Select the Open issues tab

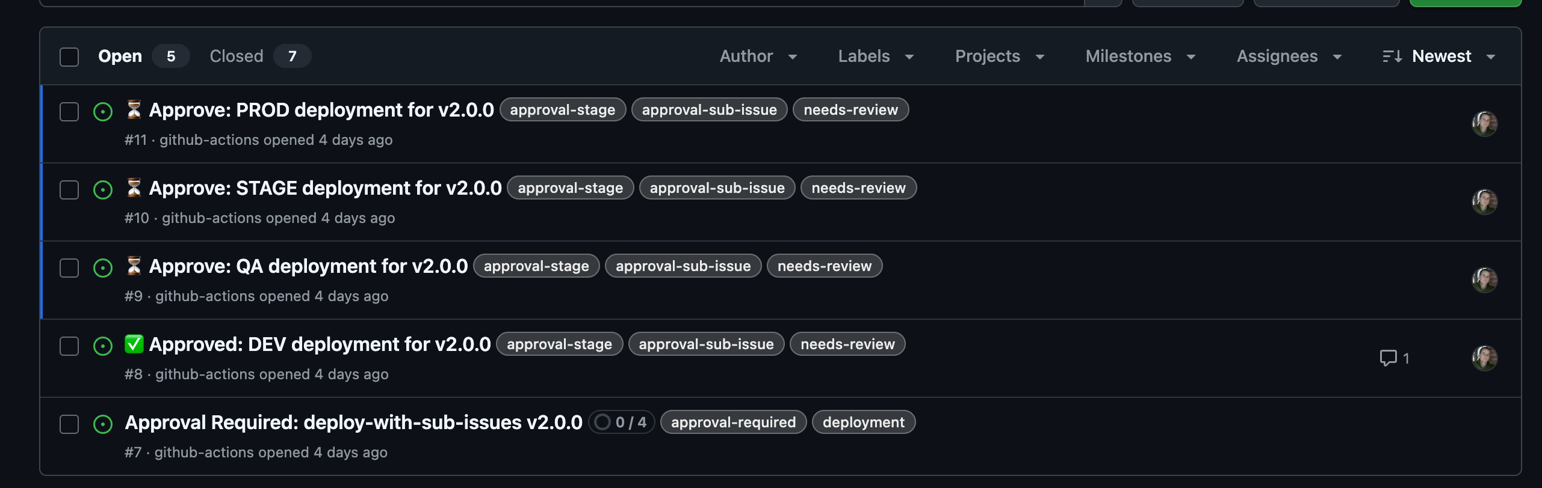pyautogui.click(x=120, y=56)
